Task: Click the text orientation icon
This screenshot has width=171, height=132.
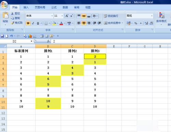Action: click(x=94, y=16)
